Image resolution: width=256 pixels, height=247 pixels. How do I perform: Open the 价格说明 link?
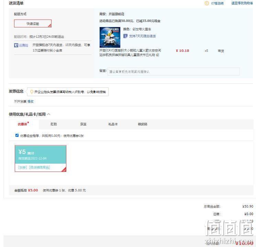[217, 3]
